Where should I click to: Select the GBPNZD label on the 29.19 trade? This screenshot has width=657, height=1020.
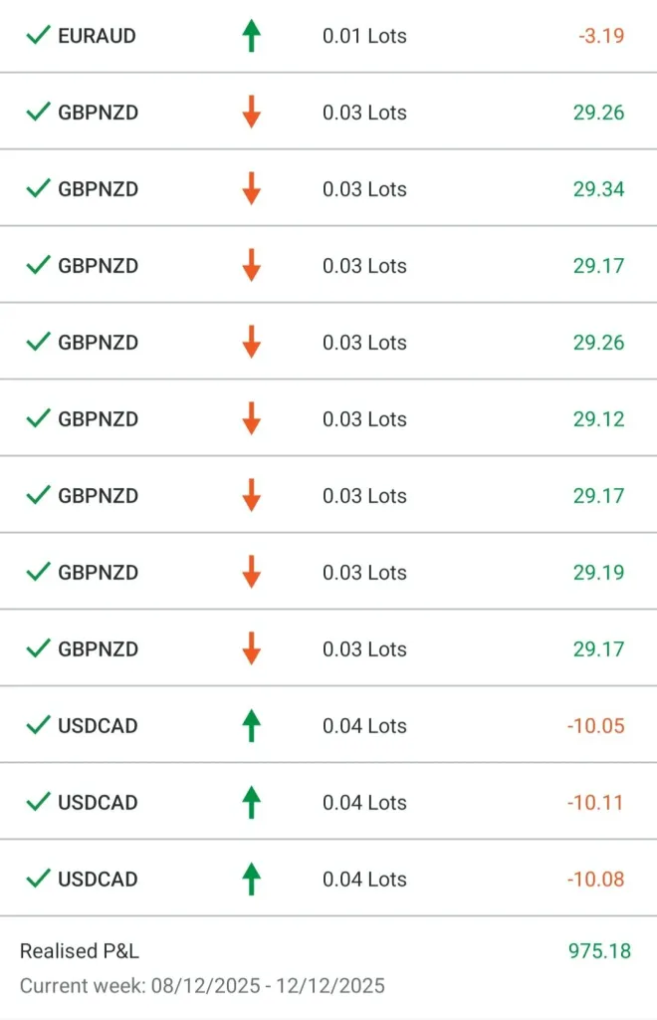[98, 573]
